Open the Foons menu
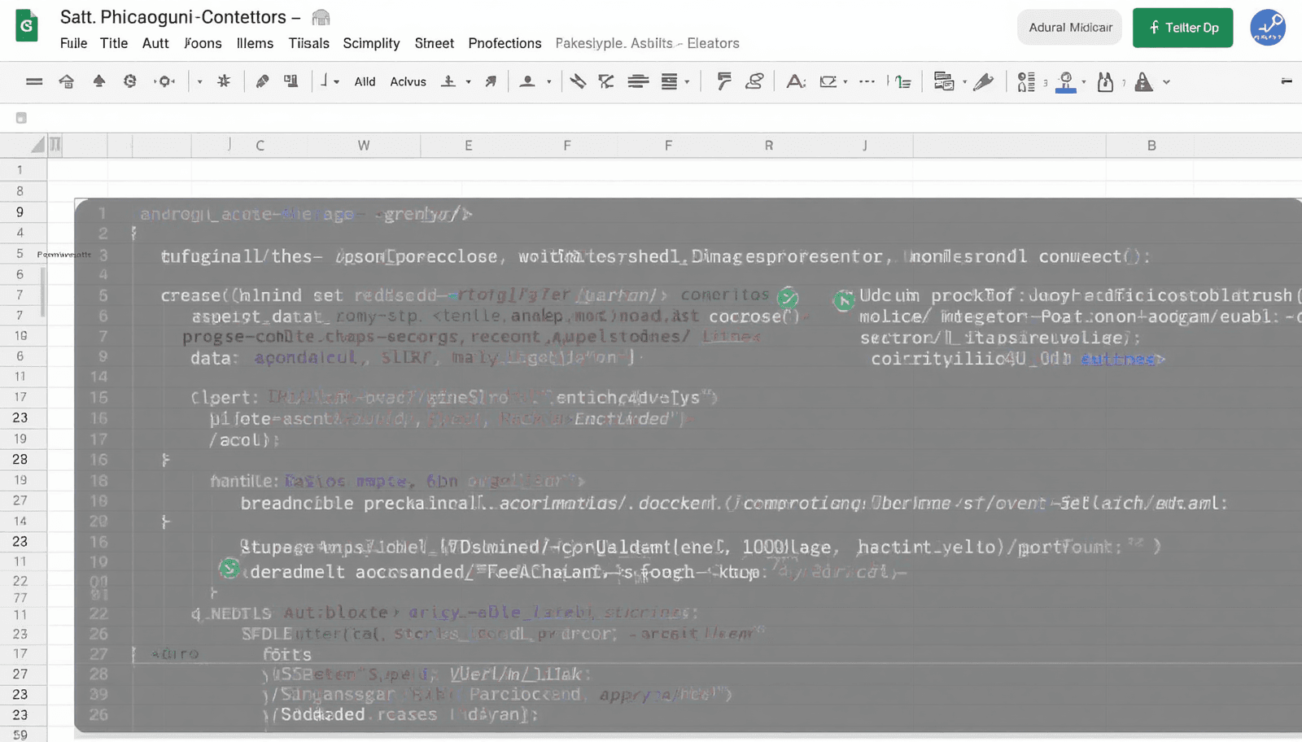Image resolution: width=1302 pixels, height=742 pixels. tap(203, 43)
